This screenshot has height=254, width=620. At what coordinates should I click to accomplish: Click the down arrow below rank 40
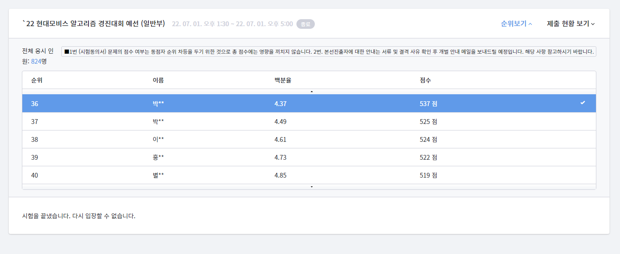[312, 187]
